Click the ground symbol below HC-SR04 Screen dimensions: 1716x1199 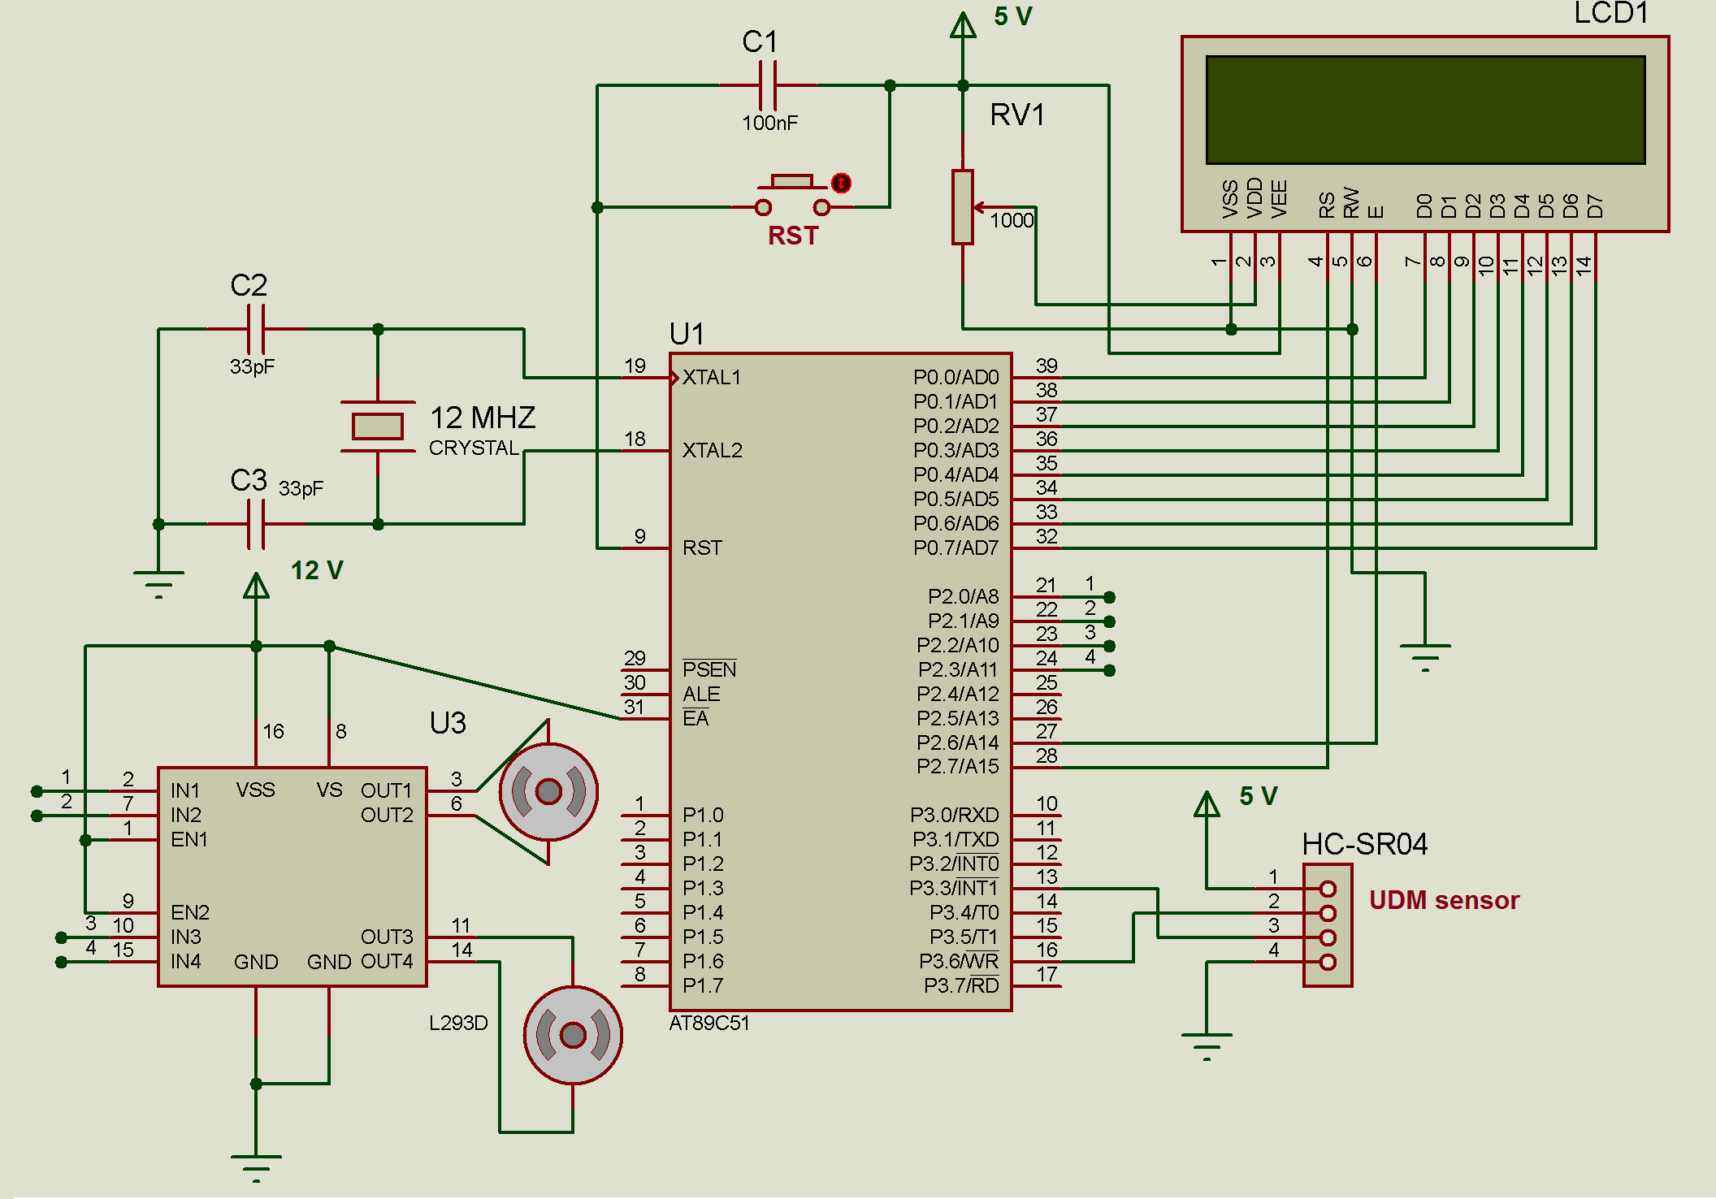pyautogui.click(x=1207, y=1045)
